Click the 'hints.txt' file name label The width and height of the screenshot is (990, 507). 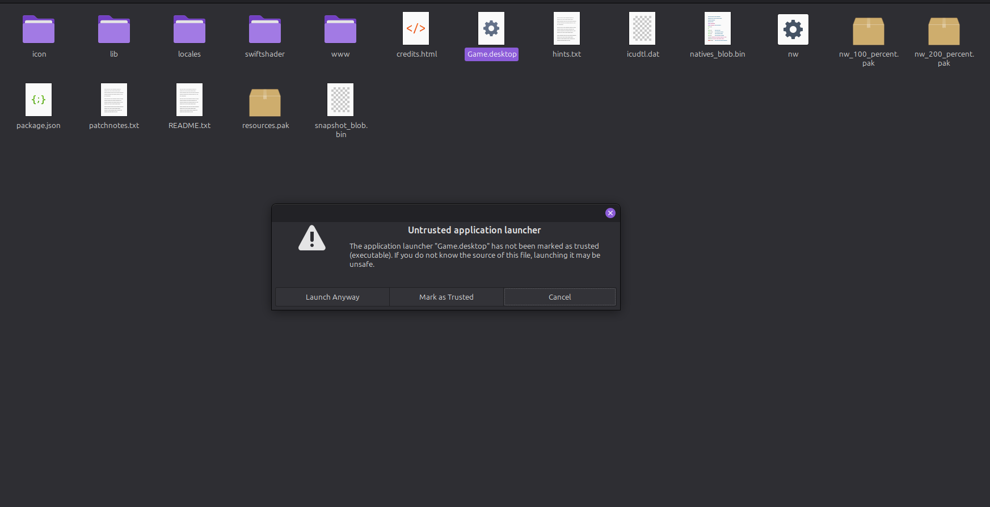coord(567,54)
